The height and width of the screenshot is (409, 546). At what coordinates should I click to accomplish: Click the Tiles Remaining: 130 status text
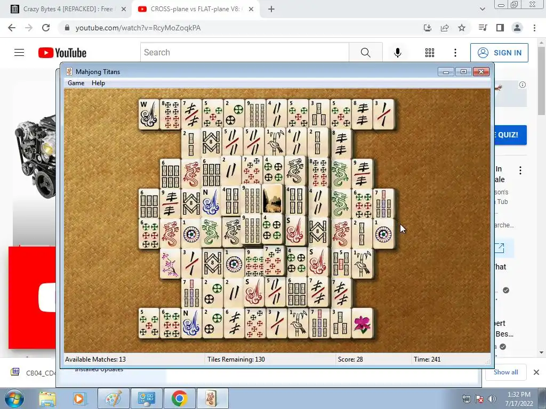[236, 359]
